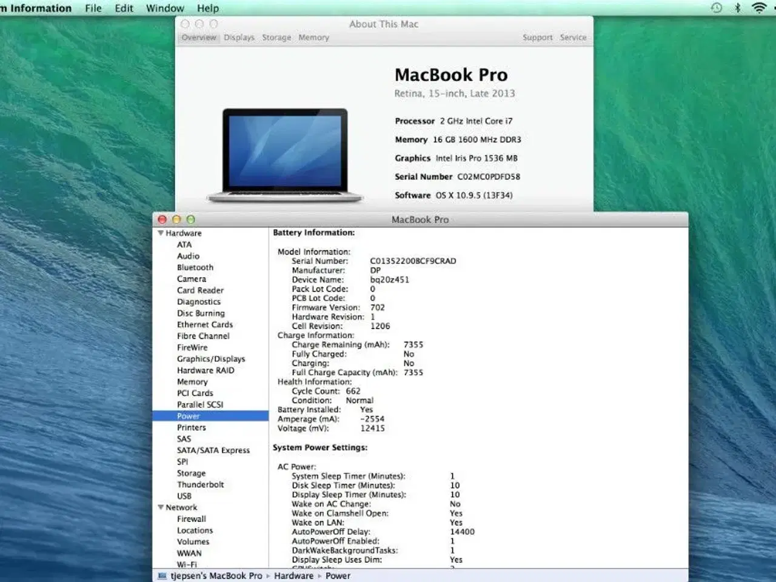
Task: Click the System Power Settings heading
Action: (320, 447)
